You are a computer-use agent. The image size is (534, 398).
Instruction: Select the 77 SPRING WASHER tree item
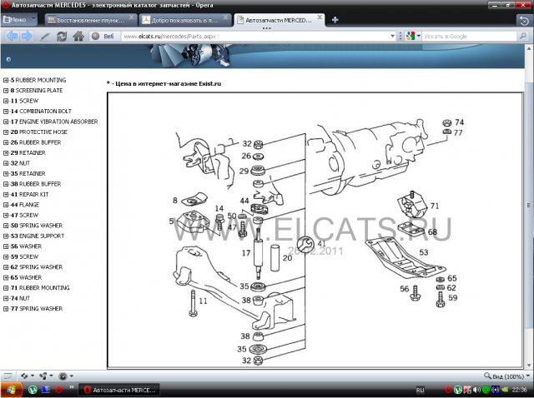click(x=37, y=309)
